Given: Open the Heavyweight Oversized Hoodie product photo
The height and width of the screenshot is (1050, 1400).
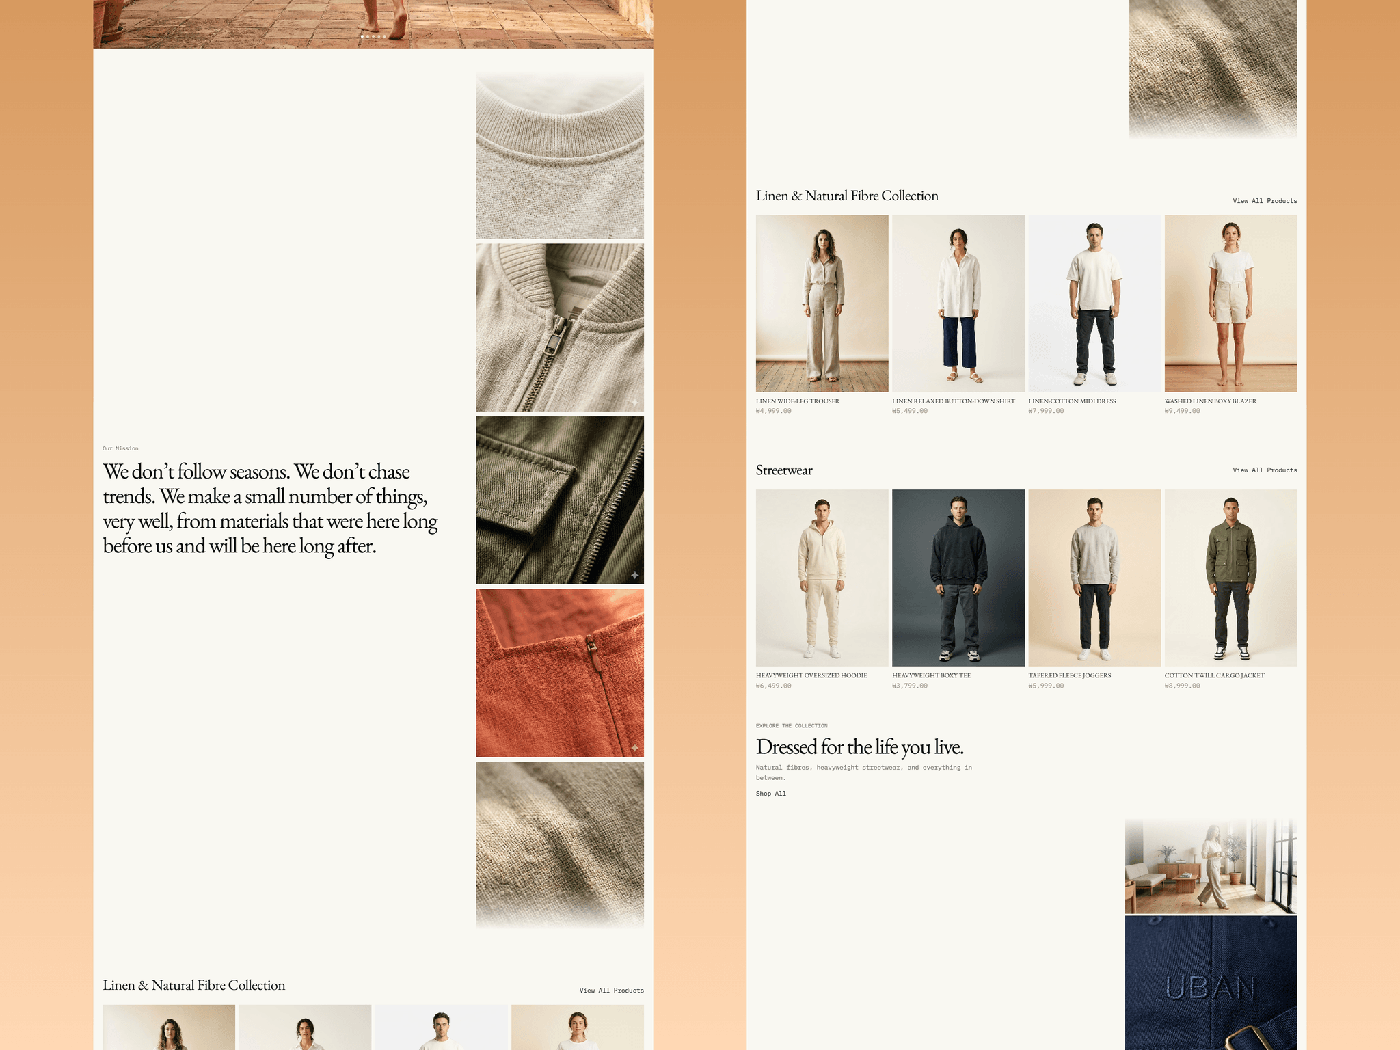Looking at the screenshot, I should pyautogui.click(x=822, y=578).
